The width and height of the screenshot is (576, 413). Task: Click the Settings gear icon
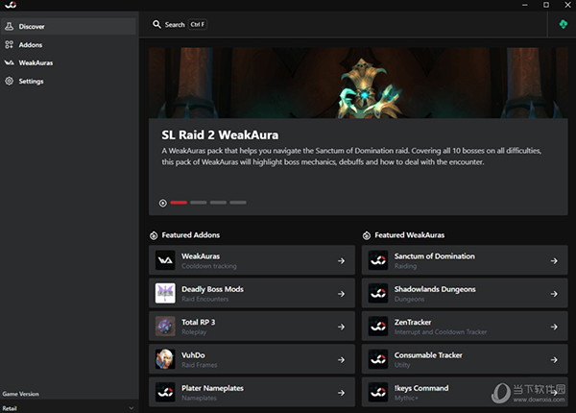(10, 82)
